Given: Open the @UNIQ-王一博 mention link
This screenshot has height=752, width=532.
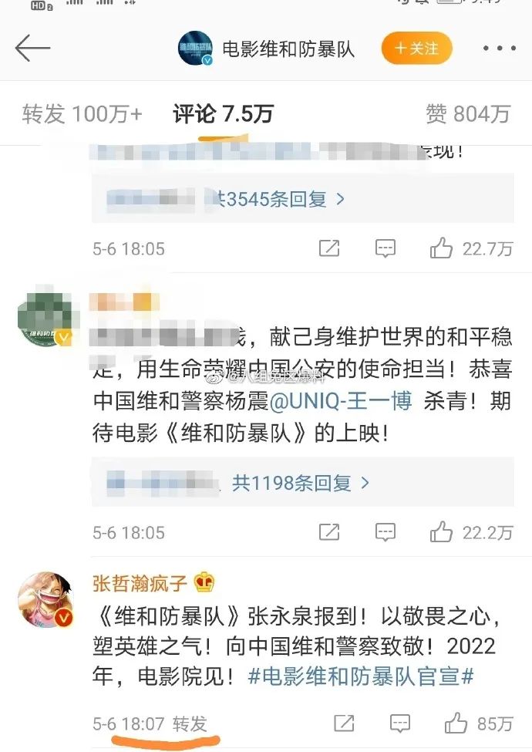Looking at the screenshot, I should [341, 401].
